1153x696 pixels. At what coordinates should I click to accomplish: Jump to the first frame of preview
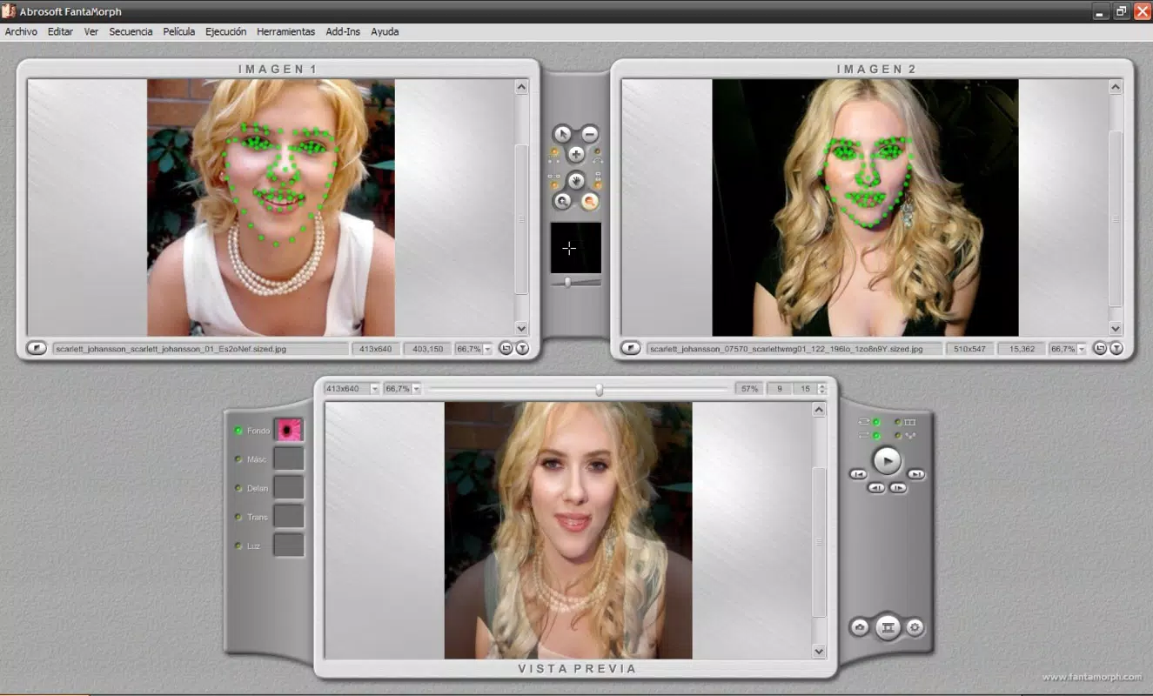pyautogui.click(x=858, y=474)
